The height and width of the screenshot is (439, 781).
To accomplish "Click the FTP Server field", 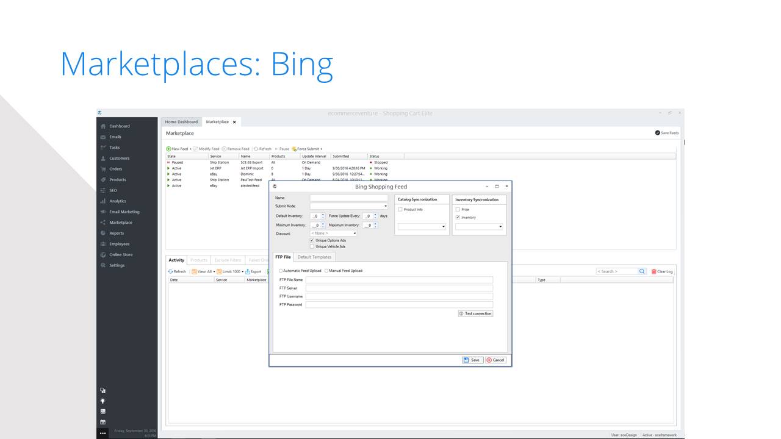I will [399, 288].
